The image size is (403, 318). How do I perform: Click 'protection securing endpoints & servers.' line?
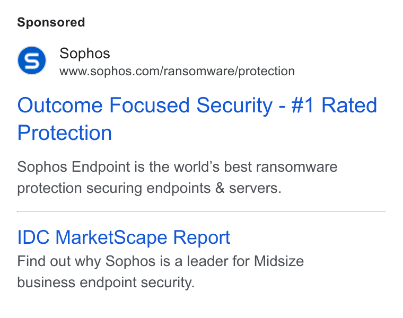(x=150, y=189)
